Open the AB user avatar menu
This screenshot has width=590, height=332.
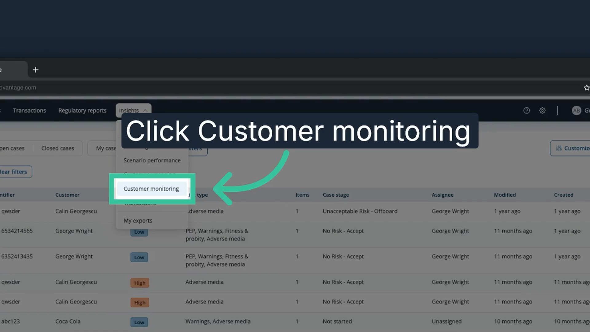coord(576,110)
